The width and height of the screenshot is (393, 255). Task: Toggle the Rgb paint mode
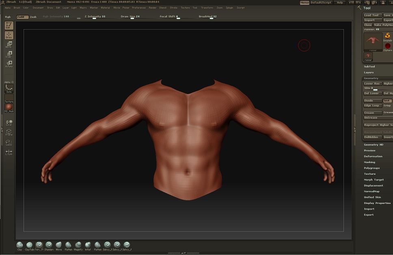tap(8, 17)
